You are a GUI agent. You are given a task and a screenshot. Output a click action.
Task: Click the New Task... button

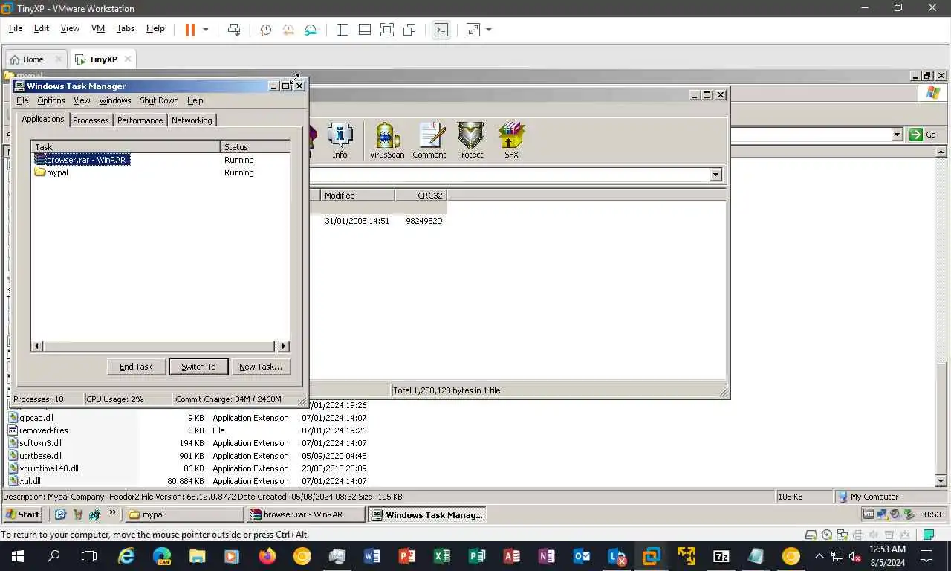[x=260, y=367]
